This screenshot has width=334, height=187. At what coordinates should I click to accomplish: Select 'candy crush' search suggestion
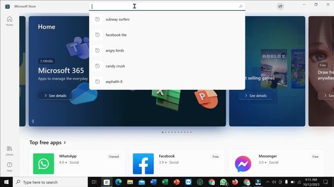pyautogui.click(x=167, y=66)
